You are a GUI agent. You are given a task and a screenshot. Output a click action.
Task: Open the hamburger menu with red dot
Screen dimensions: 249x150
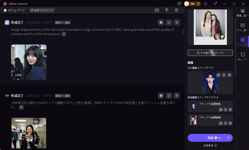[215, 3]
